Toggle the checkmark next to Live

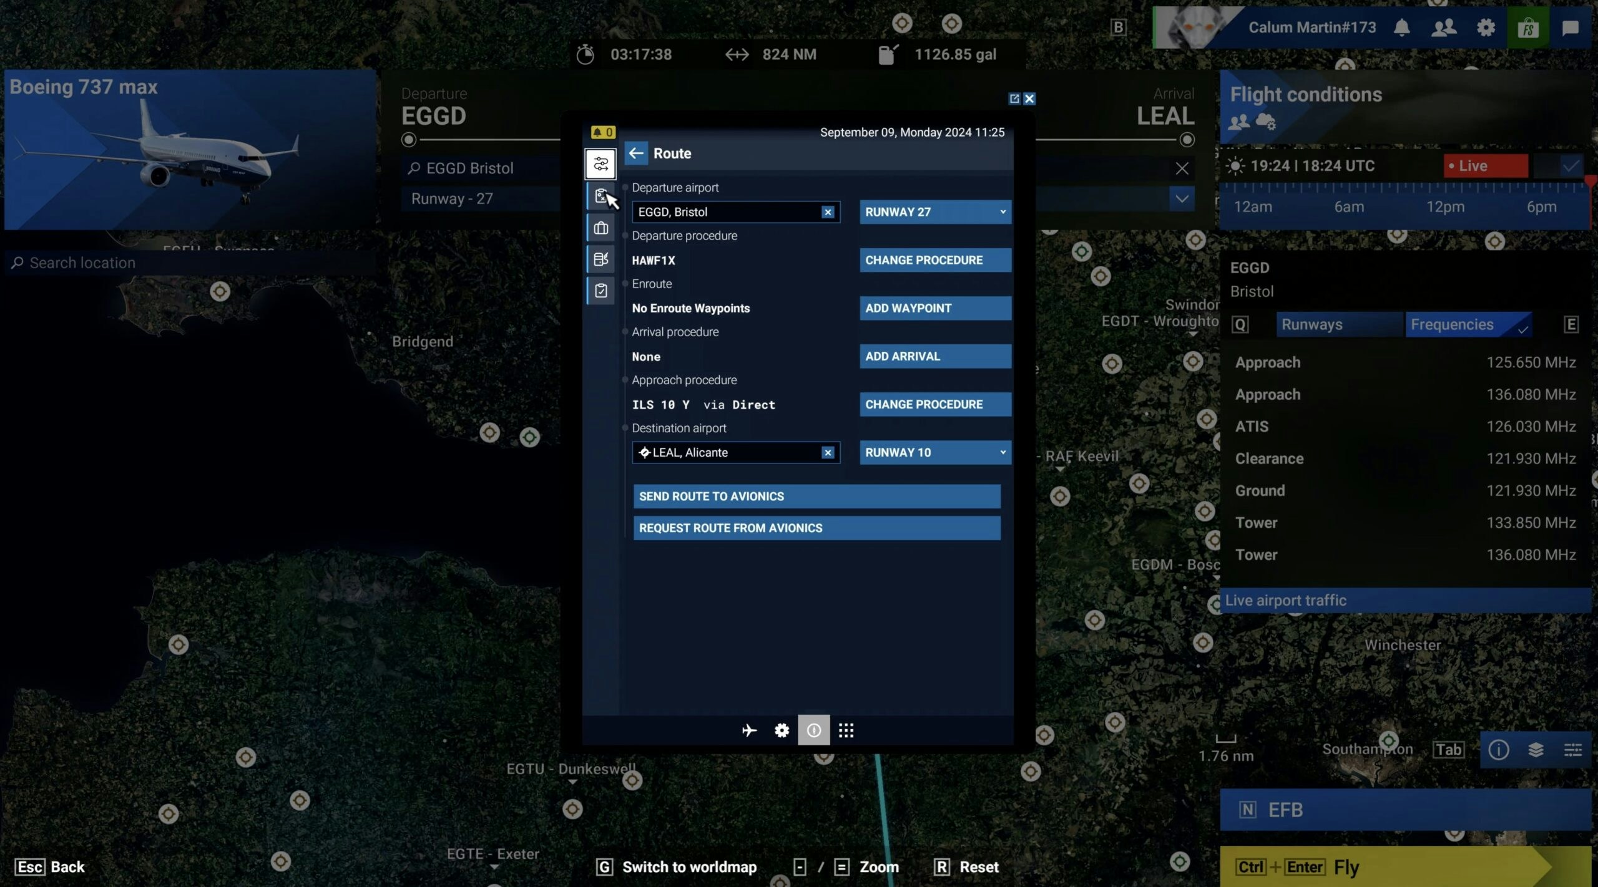(1571, 166)
